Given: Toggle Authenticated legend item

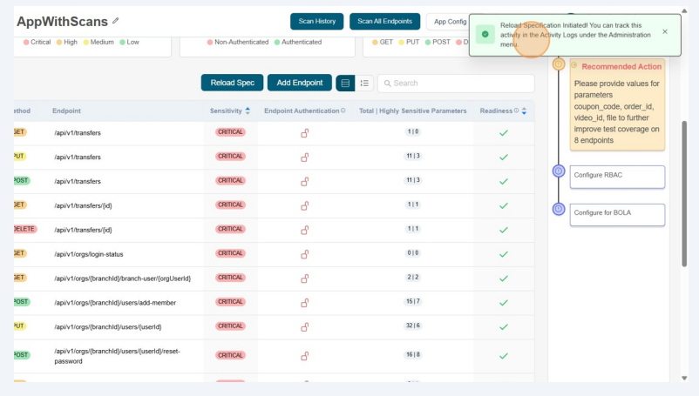Looking at the screenshot, I should pos(298,42).
